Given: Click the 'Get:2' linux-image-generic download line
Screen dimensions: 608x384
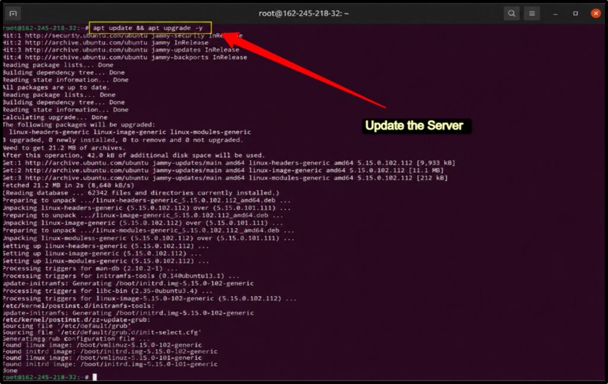Looking at the screenshot, I should click(223, 170).
